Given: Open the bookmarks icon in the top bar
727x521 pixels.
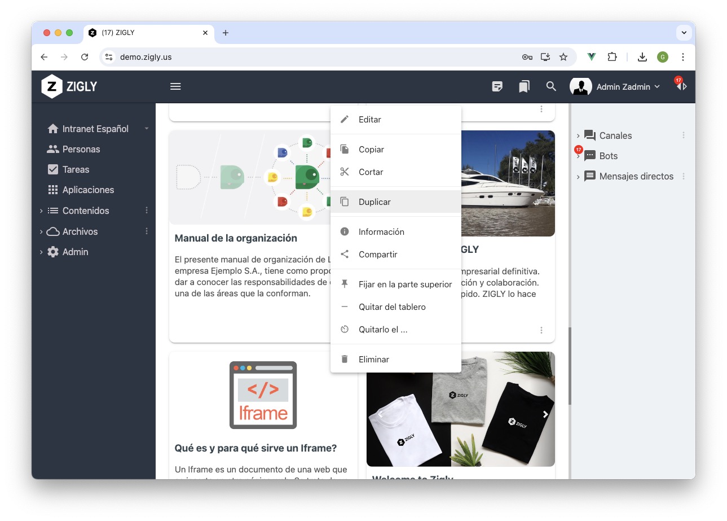Looking at the screenshot, I should point(524,86).
